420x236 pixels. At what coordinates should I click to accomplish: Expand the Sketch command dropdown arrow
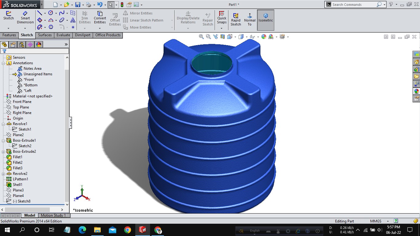click(9, 28)
